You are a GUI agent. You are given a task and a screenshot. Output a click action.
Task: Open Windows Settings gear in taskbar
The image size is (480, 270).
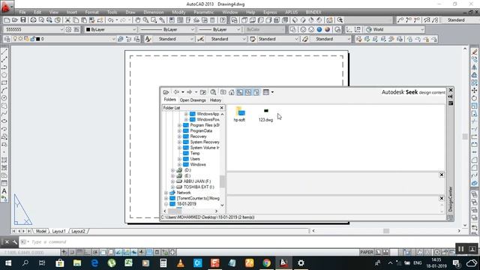click(x=301, y=263)
